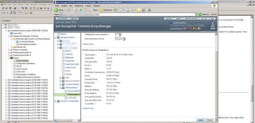Click the IE Mail envelope icon
The height and width of the screenshot is (123, 255).
[121, 10]
